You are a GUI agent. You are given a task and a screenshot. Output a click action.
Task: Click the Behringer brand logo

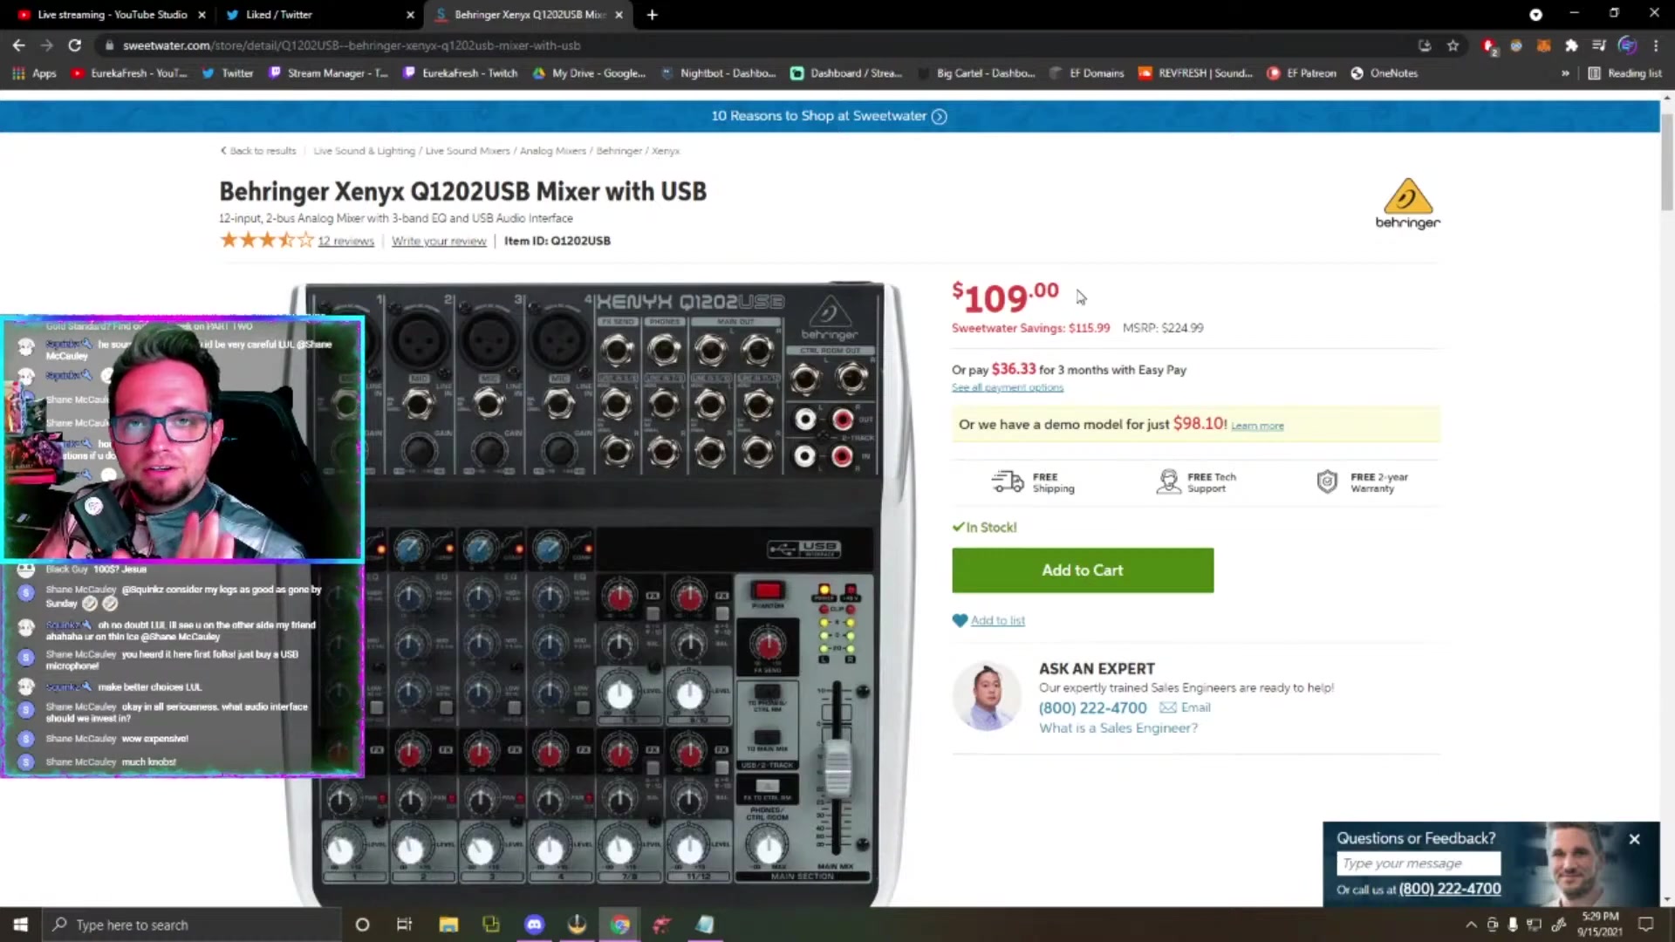click(1407, 203)
